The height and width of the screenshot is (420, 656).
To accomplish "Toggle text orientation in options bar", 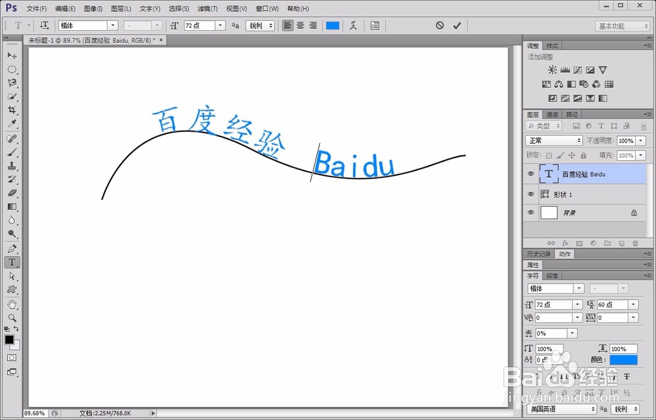I will coord(44,26).
